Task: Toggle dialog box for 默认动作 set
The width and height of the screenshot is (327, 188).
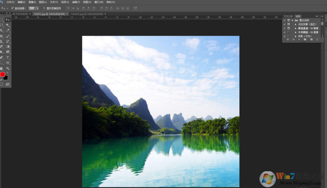Action: pos(289,20)
